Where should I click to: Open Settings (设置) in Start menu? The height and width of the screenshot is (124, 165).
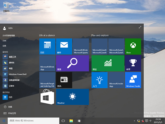click(4, 46)
